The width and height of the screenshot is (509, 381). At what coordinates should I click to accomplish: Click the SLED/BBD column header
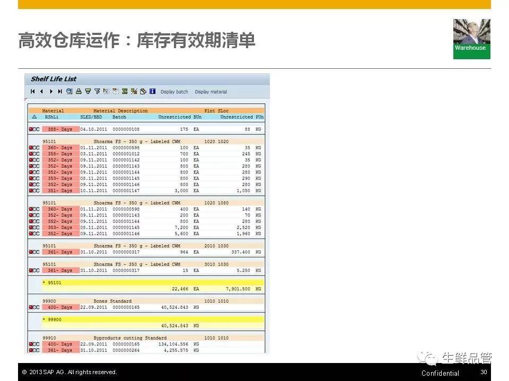[91, 117]
